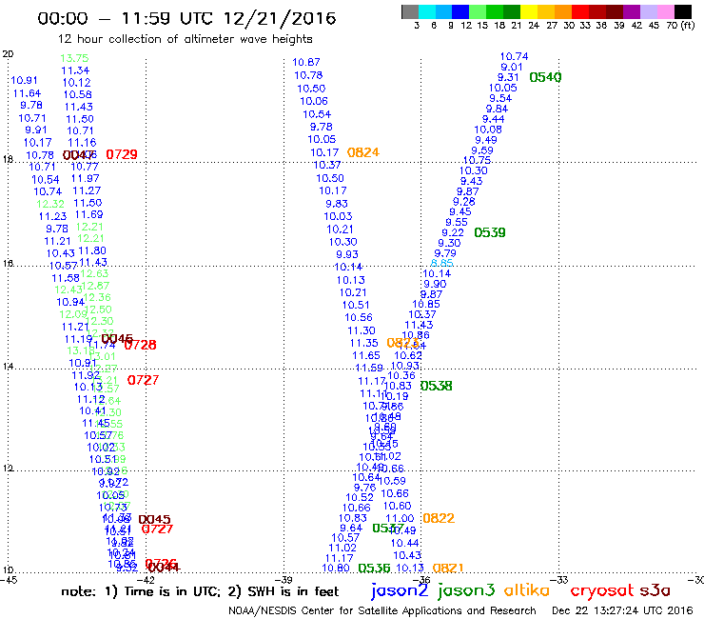This screenshot has width=704, height=619.
Task: Click the red '0729' time label
Action: click(122, 154)
